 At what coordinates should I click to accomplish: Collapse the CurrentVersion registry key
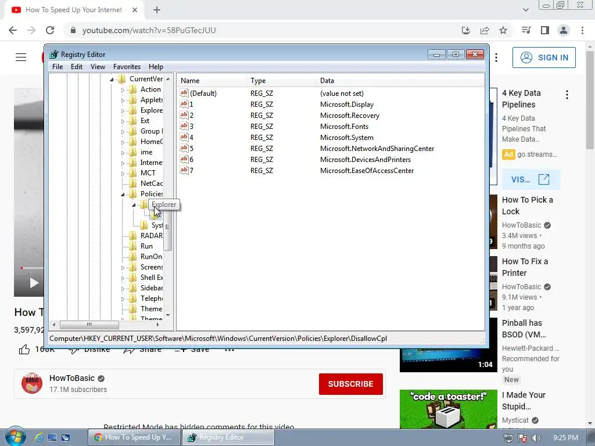[112, 80]
